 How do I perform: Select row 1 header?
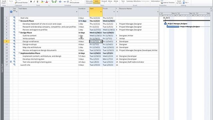(7, 18)
